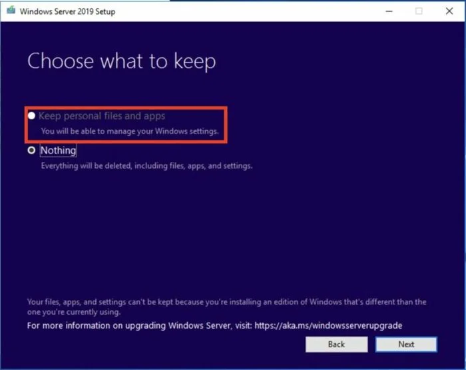Go Back to the previous setup step
Image resolution: width=466 pixels, height=370 pixels.
336,345
